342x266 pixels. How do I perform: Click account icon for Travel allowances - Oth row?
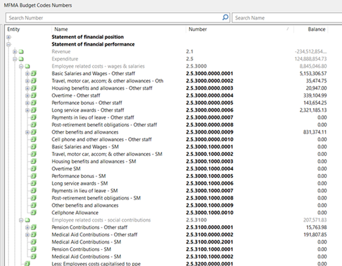(34, 81)
